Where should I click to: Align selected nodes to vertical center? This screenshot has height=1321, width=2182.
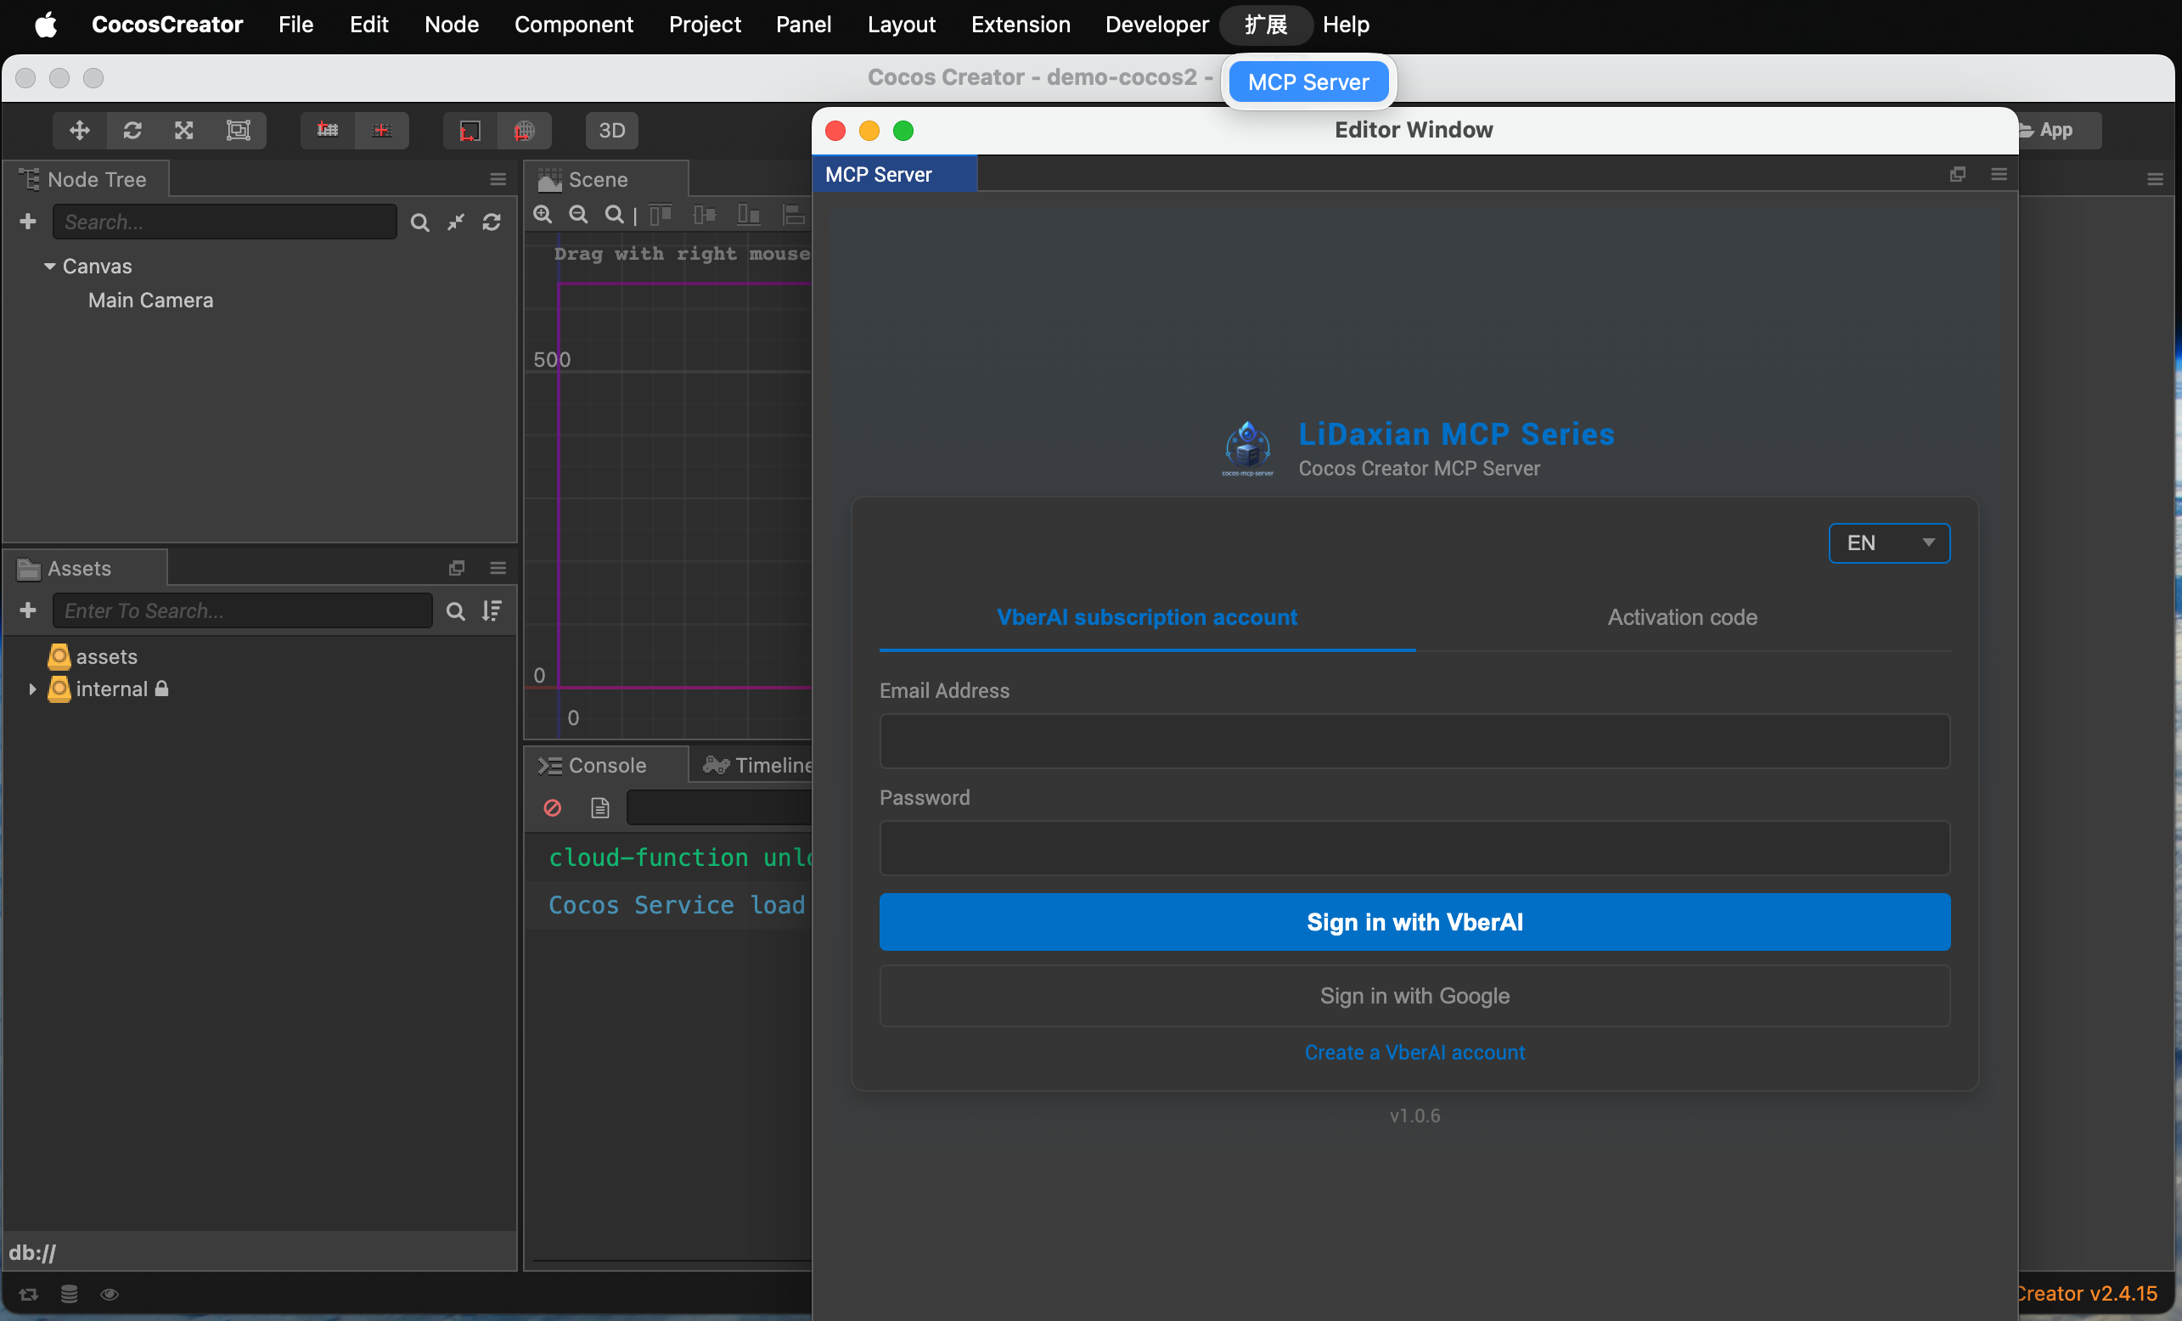coord(705,215)
